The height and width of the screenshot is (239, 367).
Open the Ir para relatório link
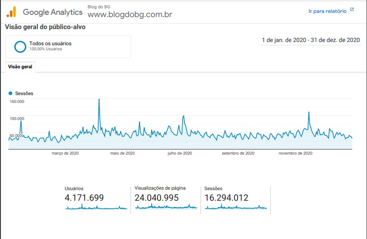[x=327, y=11]
